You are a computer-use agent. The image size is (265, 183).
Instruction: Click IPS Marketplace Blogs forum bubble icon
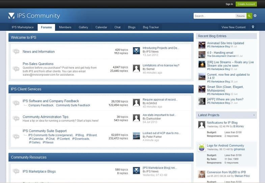pos(16,171)
